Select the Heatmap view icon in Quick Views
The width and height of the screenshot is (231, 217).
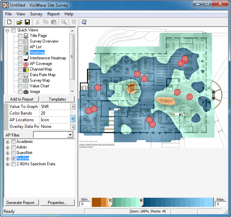[x=26, y=52]
